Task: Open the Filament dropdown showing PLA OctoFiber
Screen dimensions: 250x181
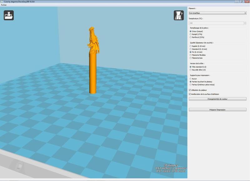Action: (217, 13)
